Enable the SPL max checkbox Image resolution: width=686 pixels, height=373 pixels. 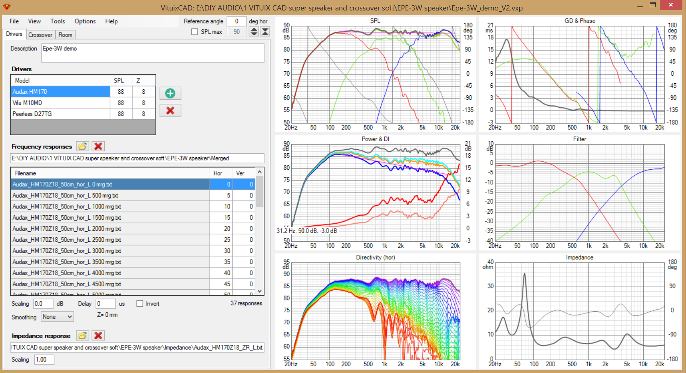(x=195, y=32)
